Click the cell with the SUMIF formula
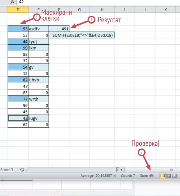The height and width of the screenshot is (196, 180). 82,35
